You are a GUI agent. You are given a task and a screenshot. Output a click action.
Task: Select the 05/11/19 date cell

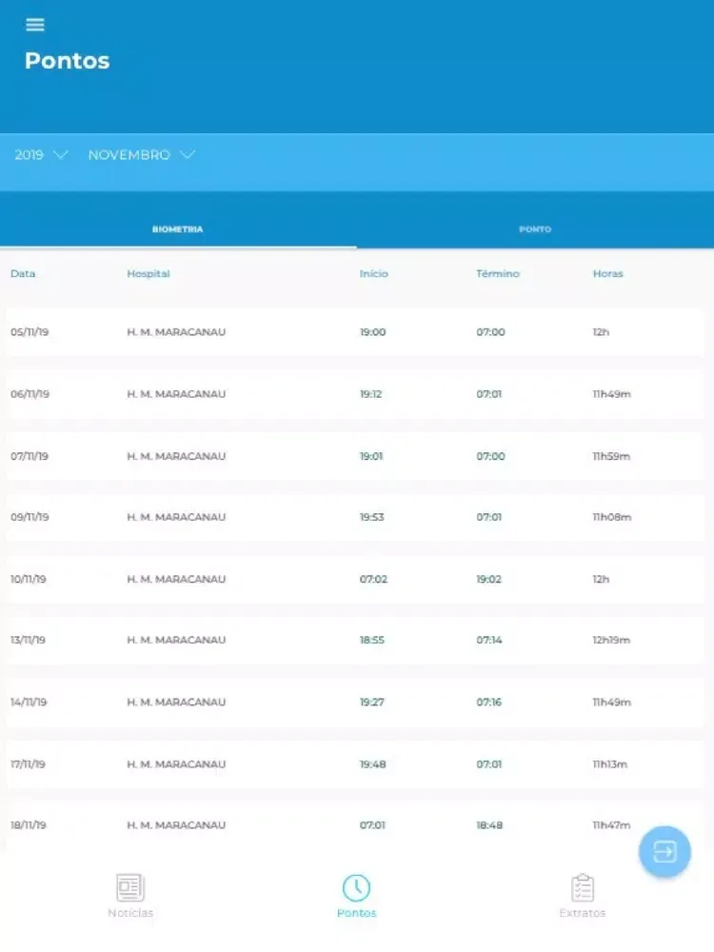pos(30,332)
